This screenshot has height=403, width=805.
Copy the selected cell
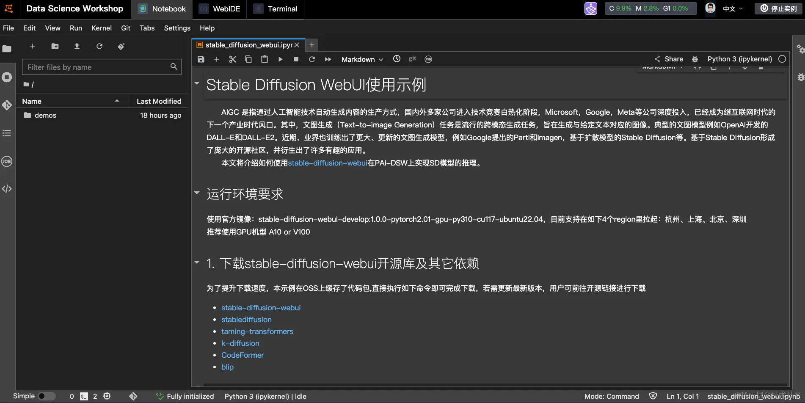248,59
